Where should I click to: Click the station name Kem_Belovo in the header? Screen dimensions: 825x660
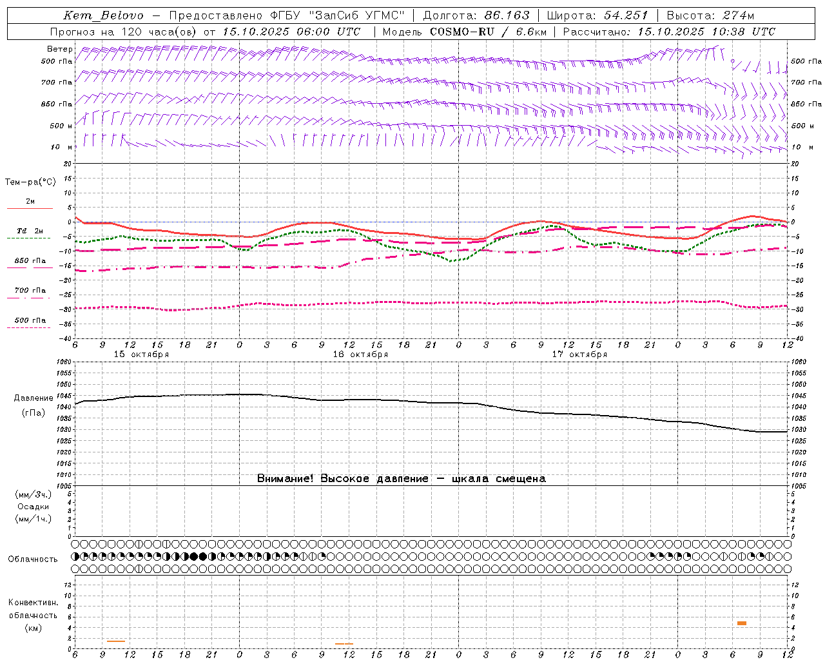[103, 15]
